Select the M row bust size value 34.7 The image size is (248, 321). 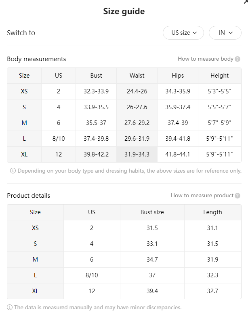(x=152, y=260)
